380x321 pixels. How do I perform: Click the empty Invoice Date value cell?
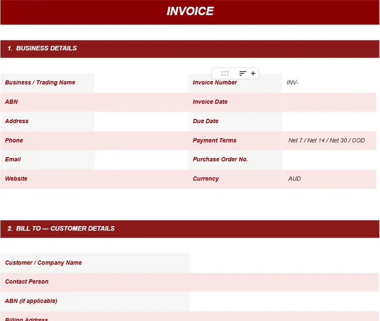click(329, 102)
